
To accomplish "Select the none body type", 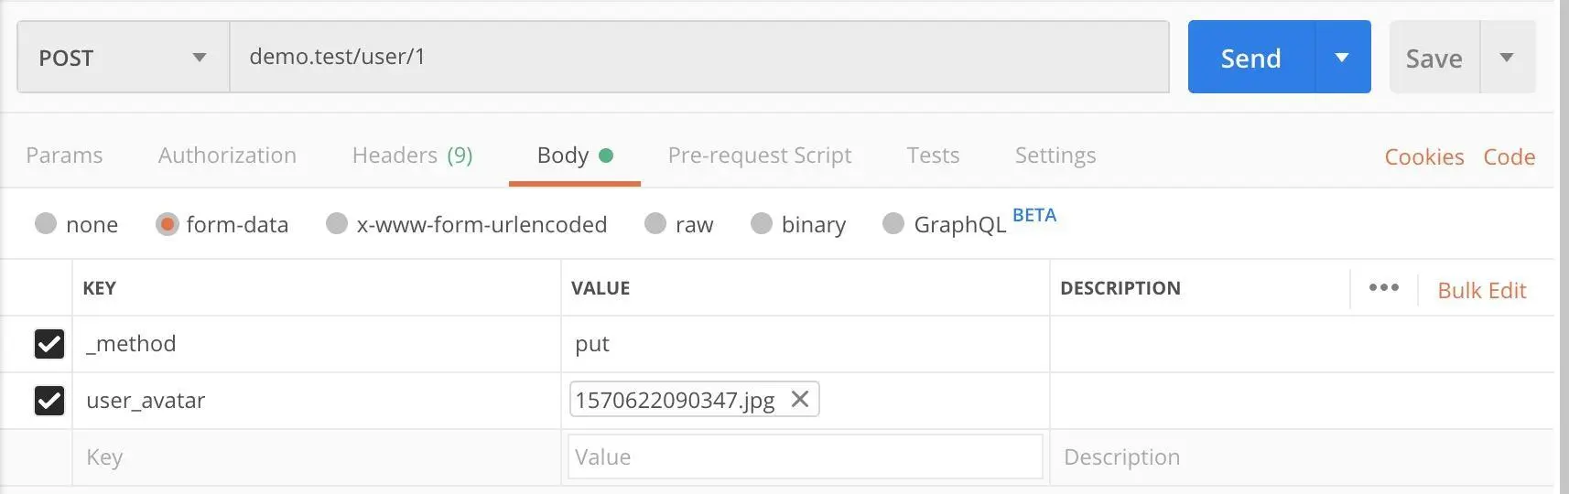I will (x=46, y=224).
